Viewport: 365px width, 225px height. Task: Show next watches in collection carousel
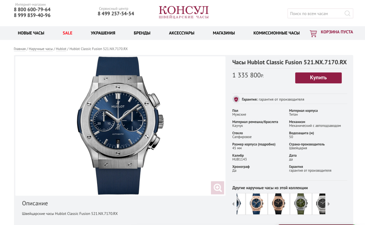329,204
